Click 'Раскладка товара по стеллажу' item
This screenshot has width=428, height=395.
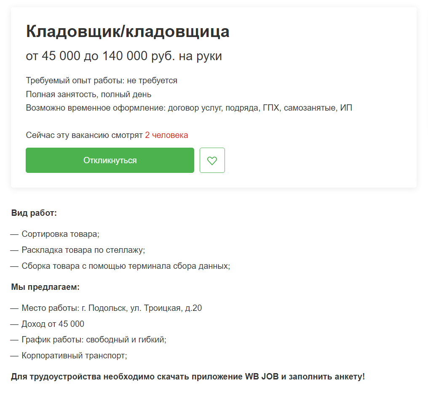click(x=83, y=250)
